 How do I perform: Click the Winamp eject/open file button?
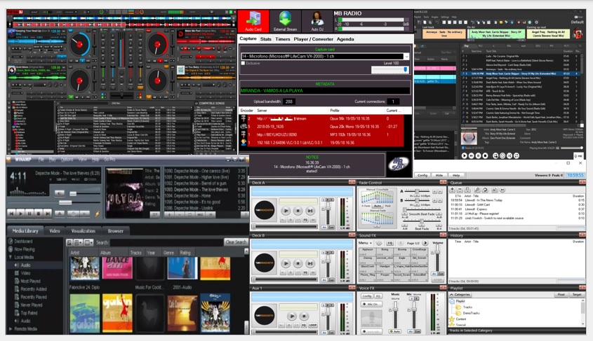60,214
